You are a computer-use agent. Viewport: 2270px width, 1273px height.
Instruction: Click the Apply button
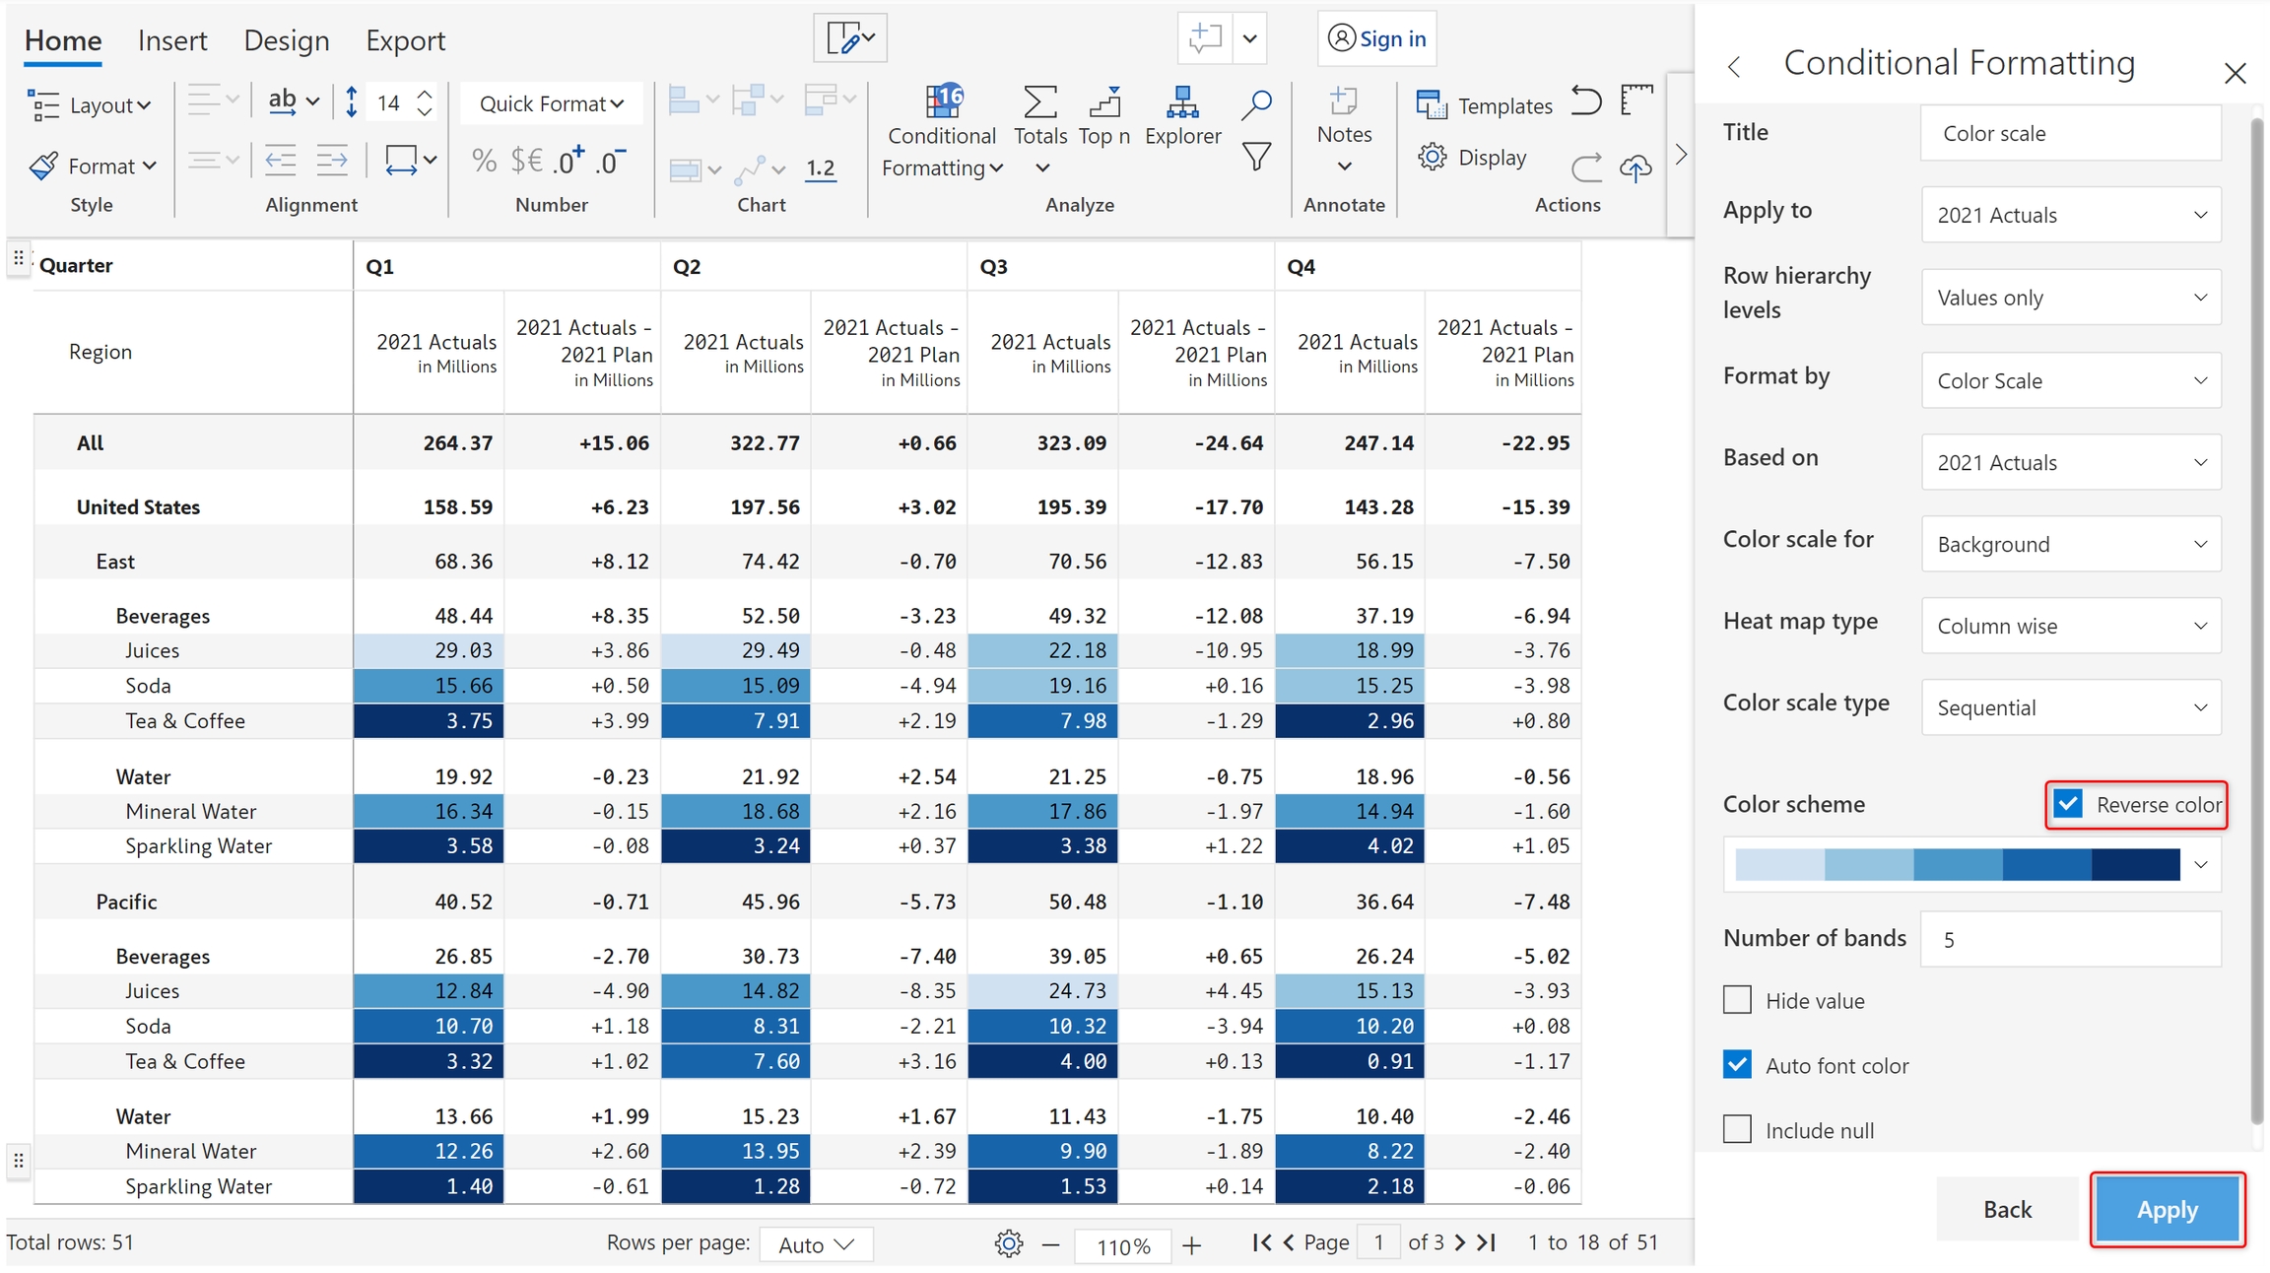pos(2167,1209)
